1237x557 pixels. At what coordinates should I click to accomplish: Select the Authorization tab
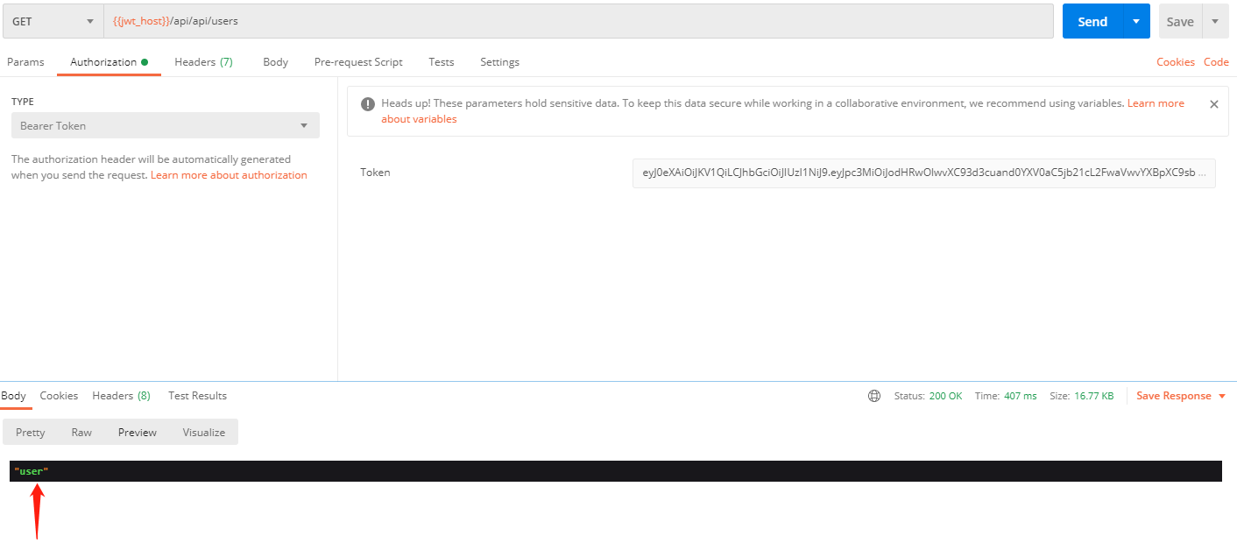(109, 62)
